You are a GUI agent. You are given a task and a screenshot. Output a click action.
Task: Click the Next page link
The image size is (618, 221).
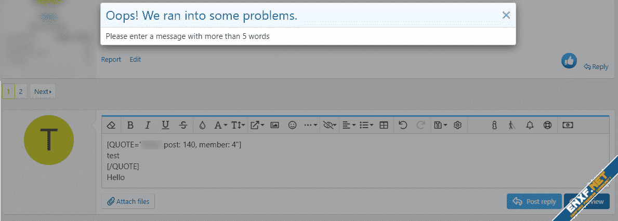point(43,92)
